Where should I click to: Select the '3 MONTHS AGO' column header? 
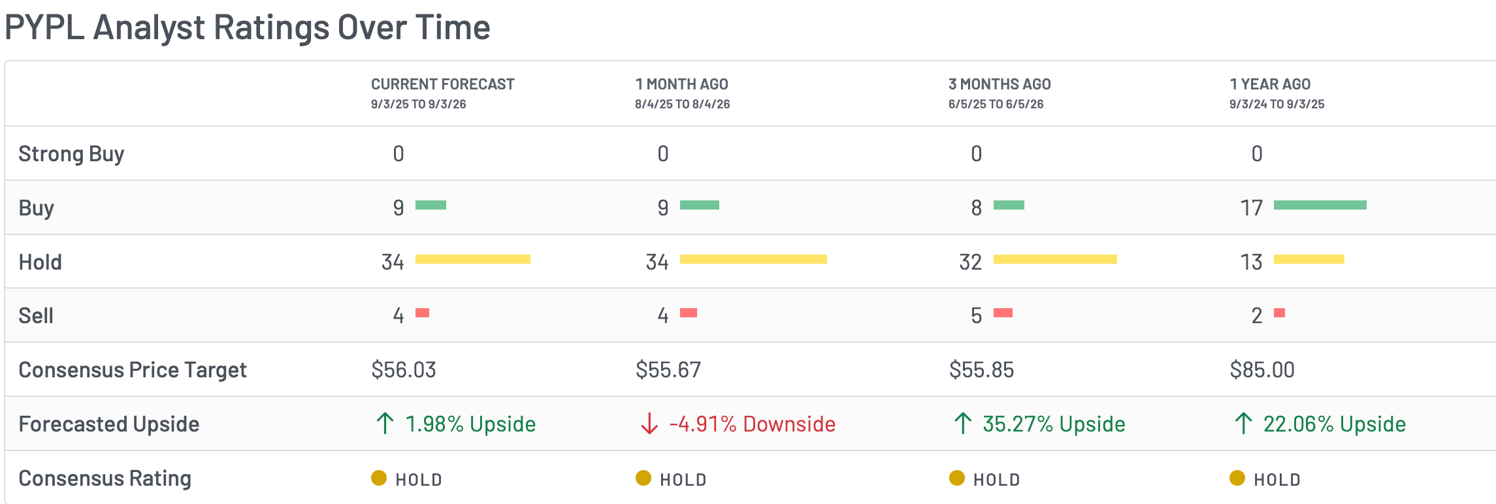tap(1000, 84)
